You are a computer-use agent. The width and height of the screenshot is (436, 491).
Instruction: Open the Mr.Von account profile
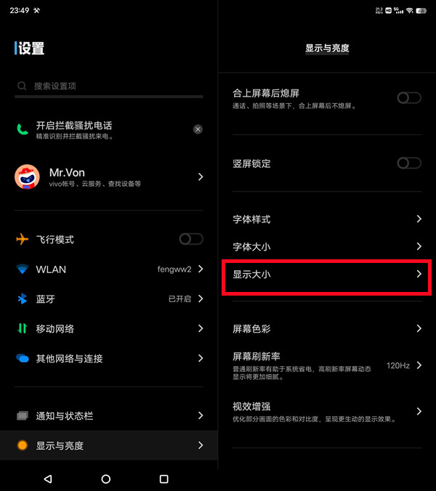point(109,177)
